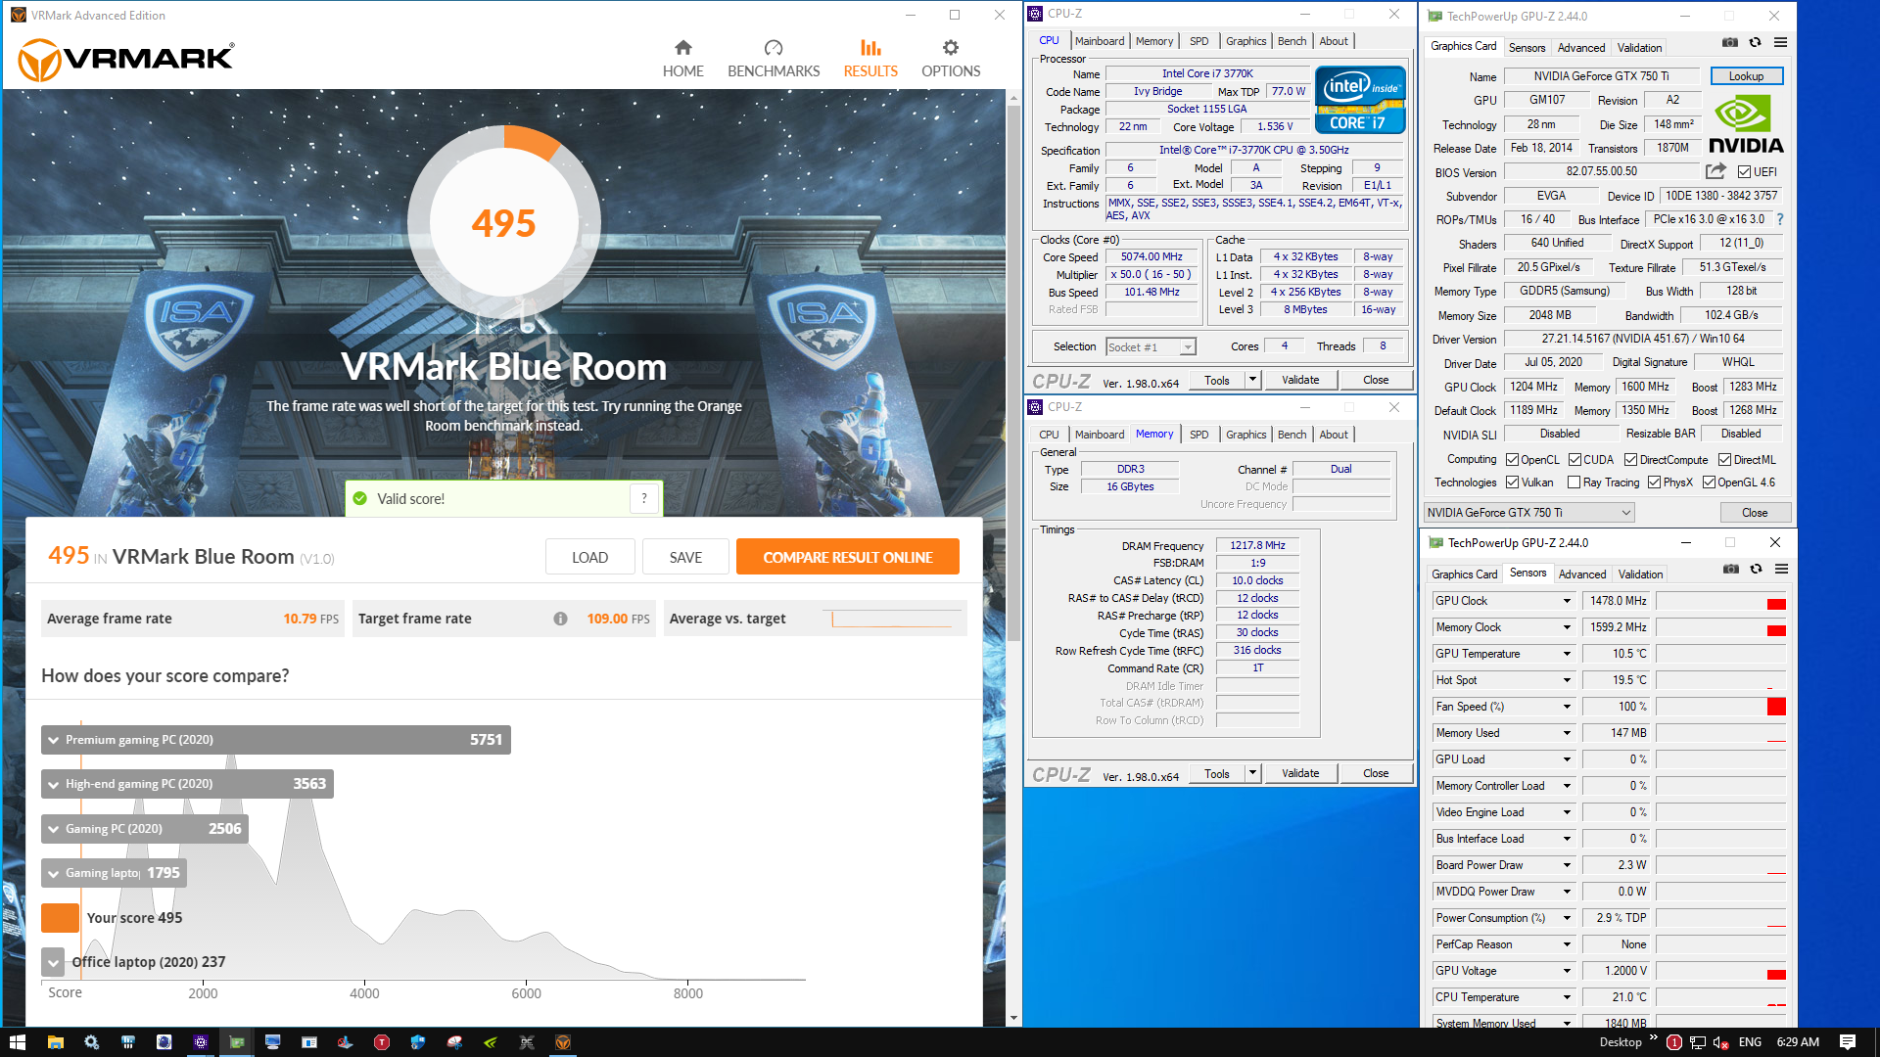Click the SAVE button in VRMark
Viewport: 1880px width, 1057px height.
(685, 557)
